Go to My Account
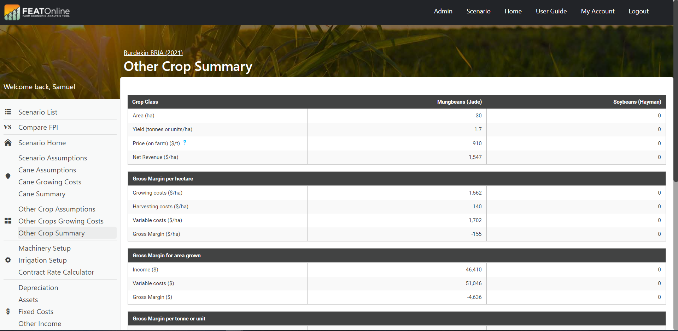Viewport: 678px width, 331px height. tap(597, 11)
